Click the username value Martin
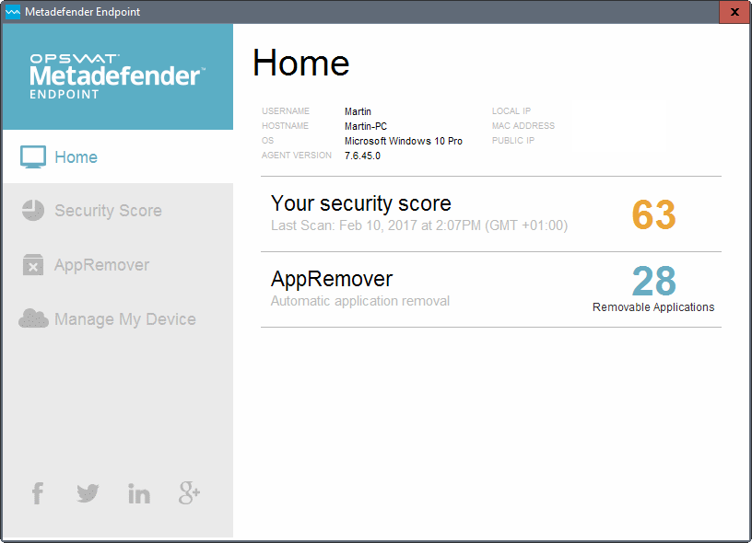The width and height of the screenshot is (752, 543). click(358, 111)
